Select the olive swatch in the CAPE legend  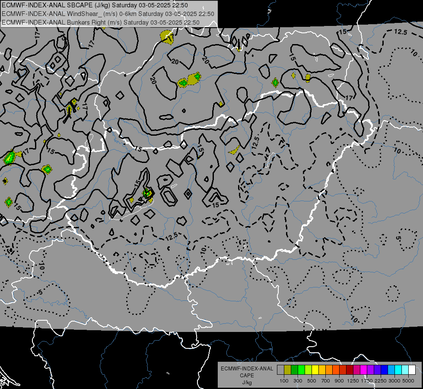coord(288,370)
